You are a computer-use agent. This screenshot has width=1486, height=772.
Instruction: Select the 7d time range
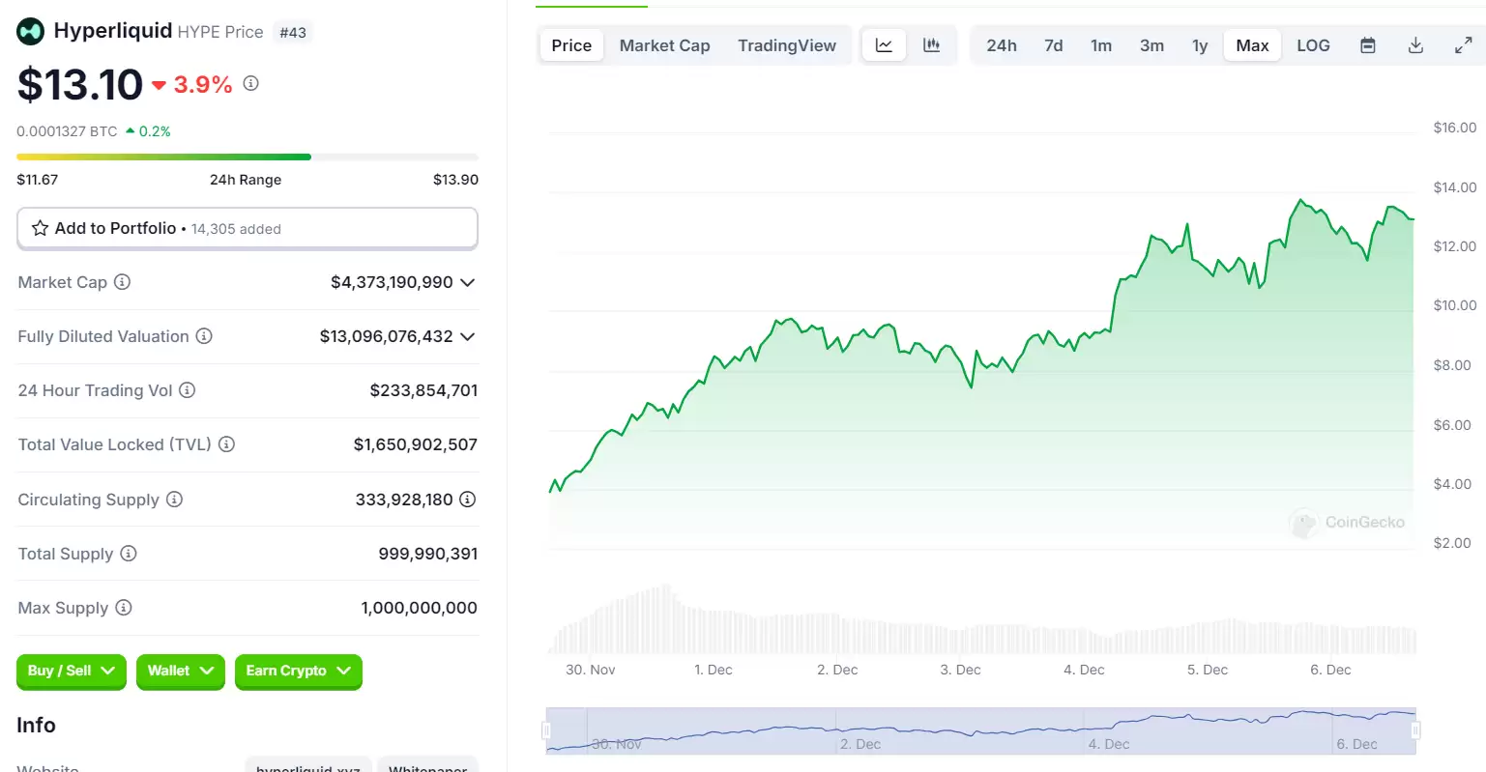[1053, 45]
